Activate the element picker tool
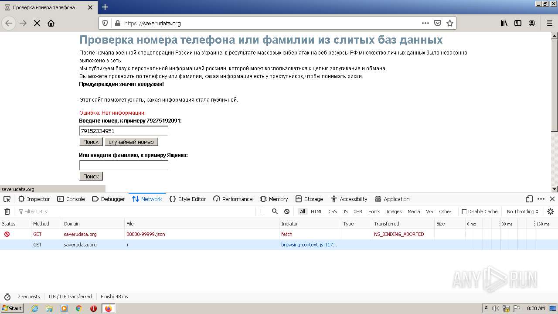Viewport: 558px width, 314px height. pyautogui.click(x=7, y=199)
